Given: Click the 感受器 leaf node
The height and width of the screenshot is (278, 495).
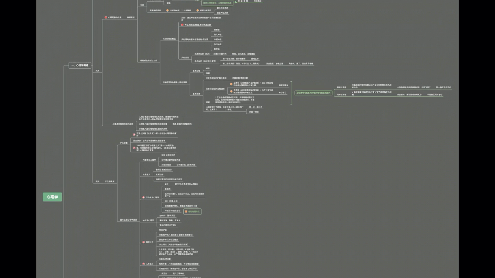Looking at the screenshot, I should tap(217, 30).
